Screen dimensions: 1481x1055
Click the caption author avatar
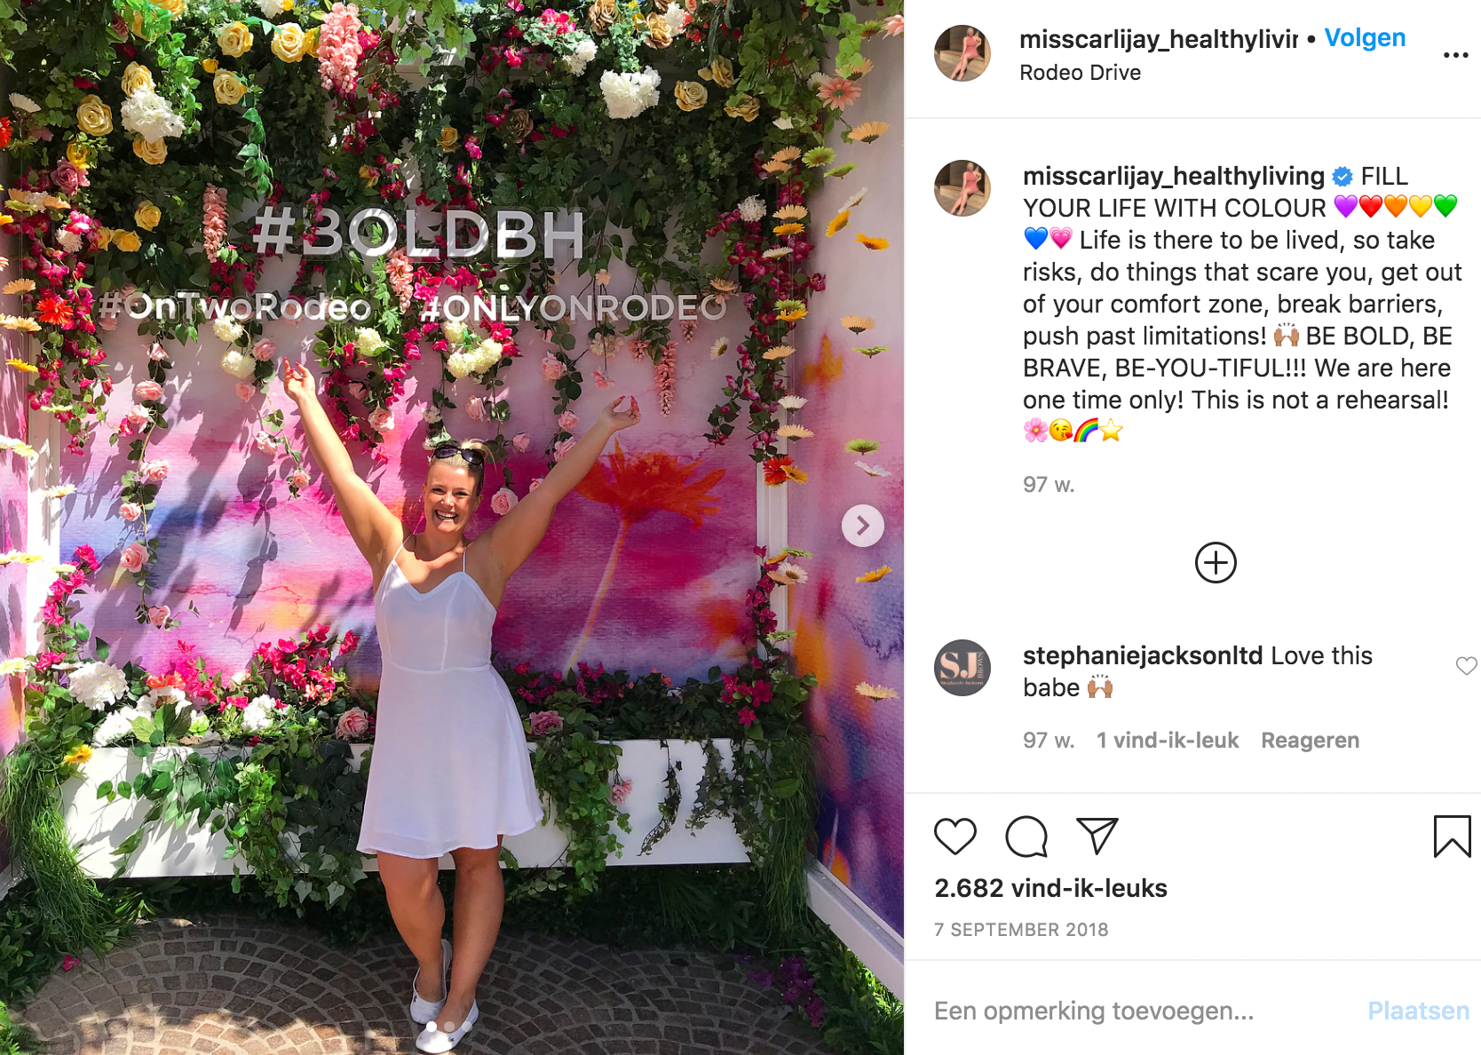point(962,188)
